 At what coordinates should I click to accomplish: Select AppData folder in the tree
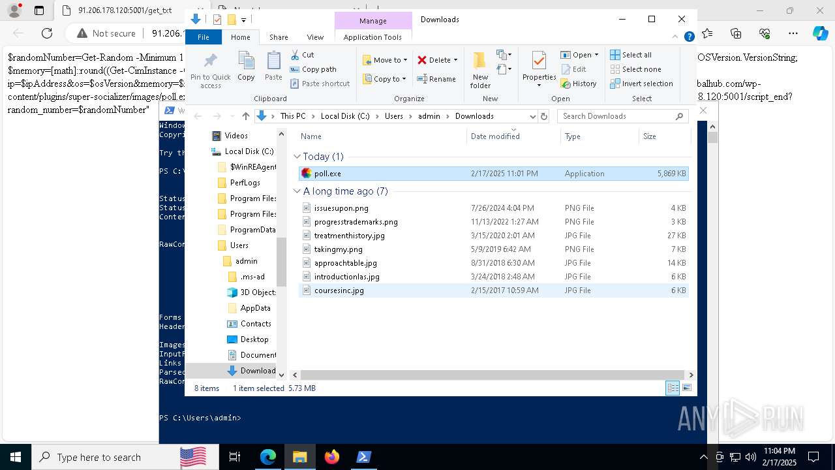point(255,308)
